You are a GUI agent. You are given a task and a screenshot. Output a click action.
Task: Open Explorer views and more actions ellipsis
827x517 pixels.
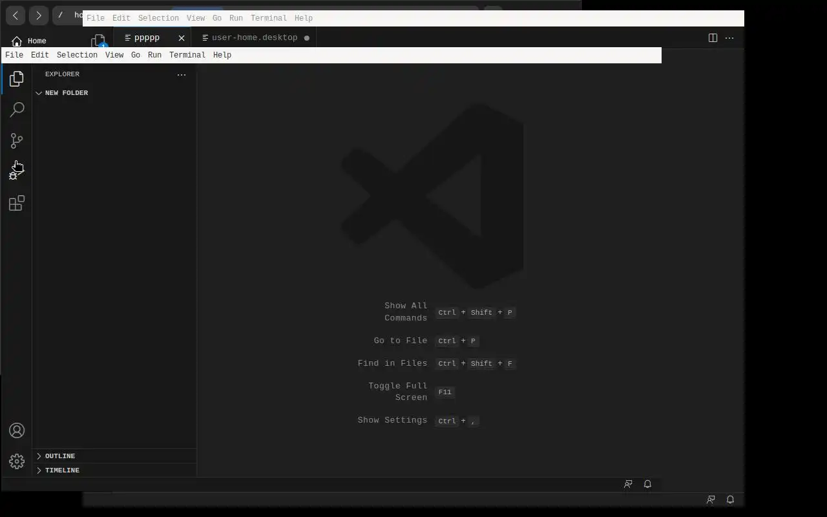pos(182,74)
